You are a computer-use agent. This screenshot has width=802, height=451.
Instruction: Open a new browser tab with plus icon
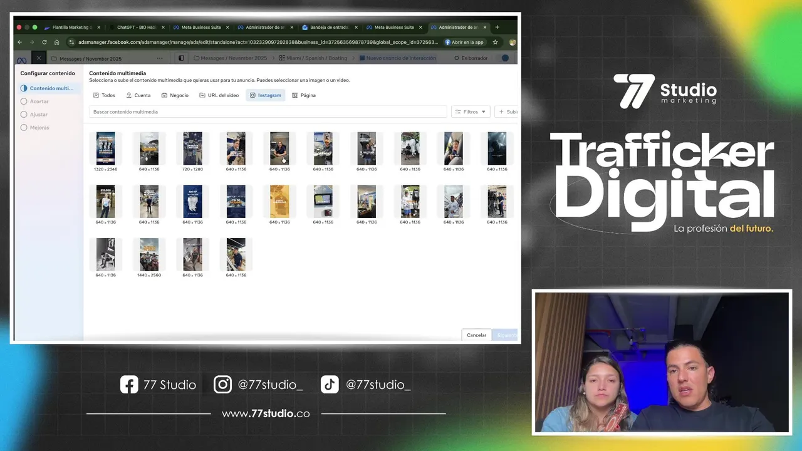(x=497, y=27)
